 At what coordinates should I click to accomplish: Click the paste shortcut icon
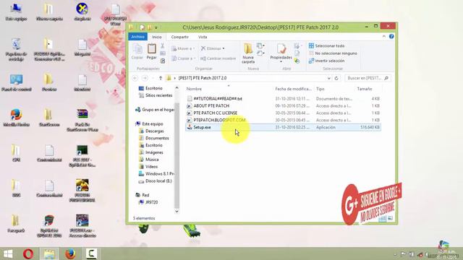point(162,61)
